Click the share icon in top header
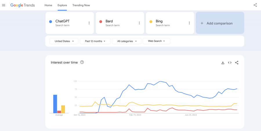The height and width of the screenshot is (131, 261). coord(255,5)
